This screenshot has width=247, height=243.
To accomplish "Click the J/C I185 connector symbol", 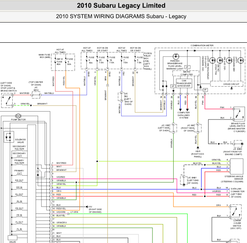I will pyautogui.click(x=173, y=128).
